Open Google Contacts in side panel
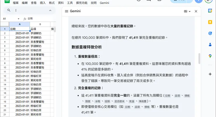Image resolution: width=216 pixels, height=117 pixels. click(210, 45)
